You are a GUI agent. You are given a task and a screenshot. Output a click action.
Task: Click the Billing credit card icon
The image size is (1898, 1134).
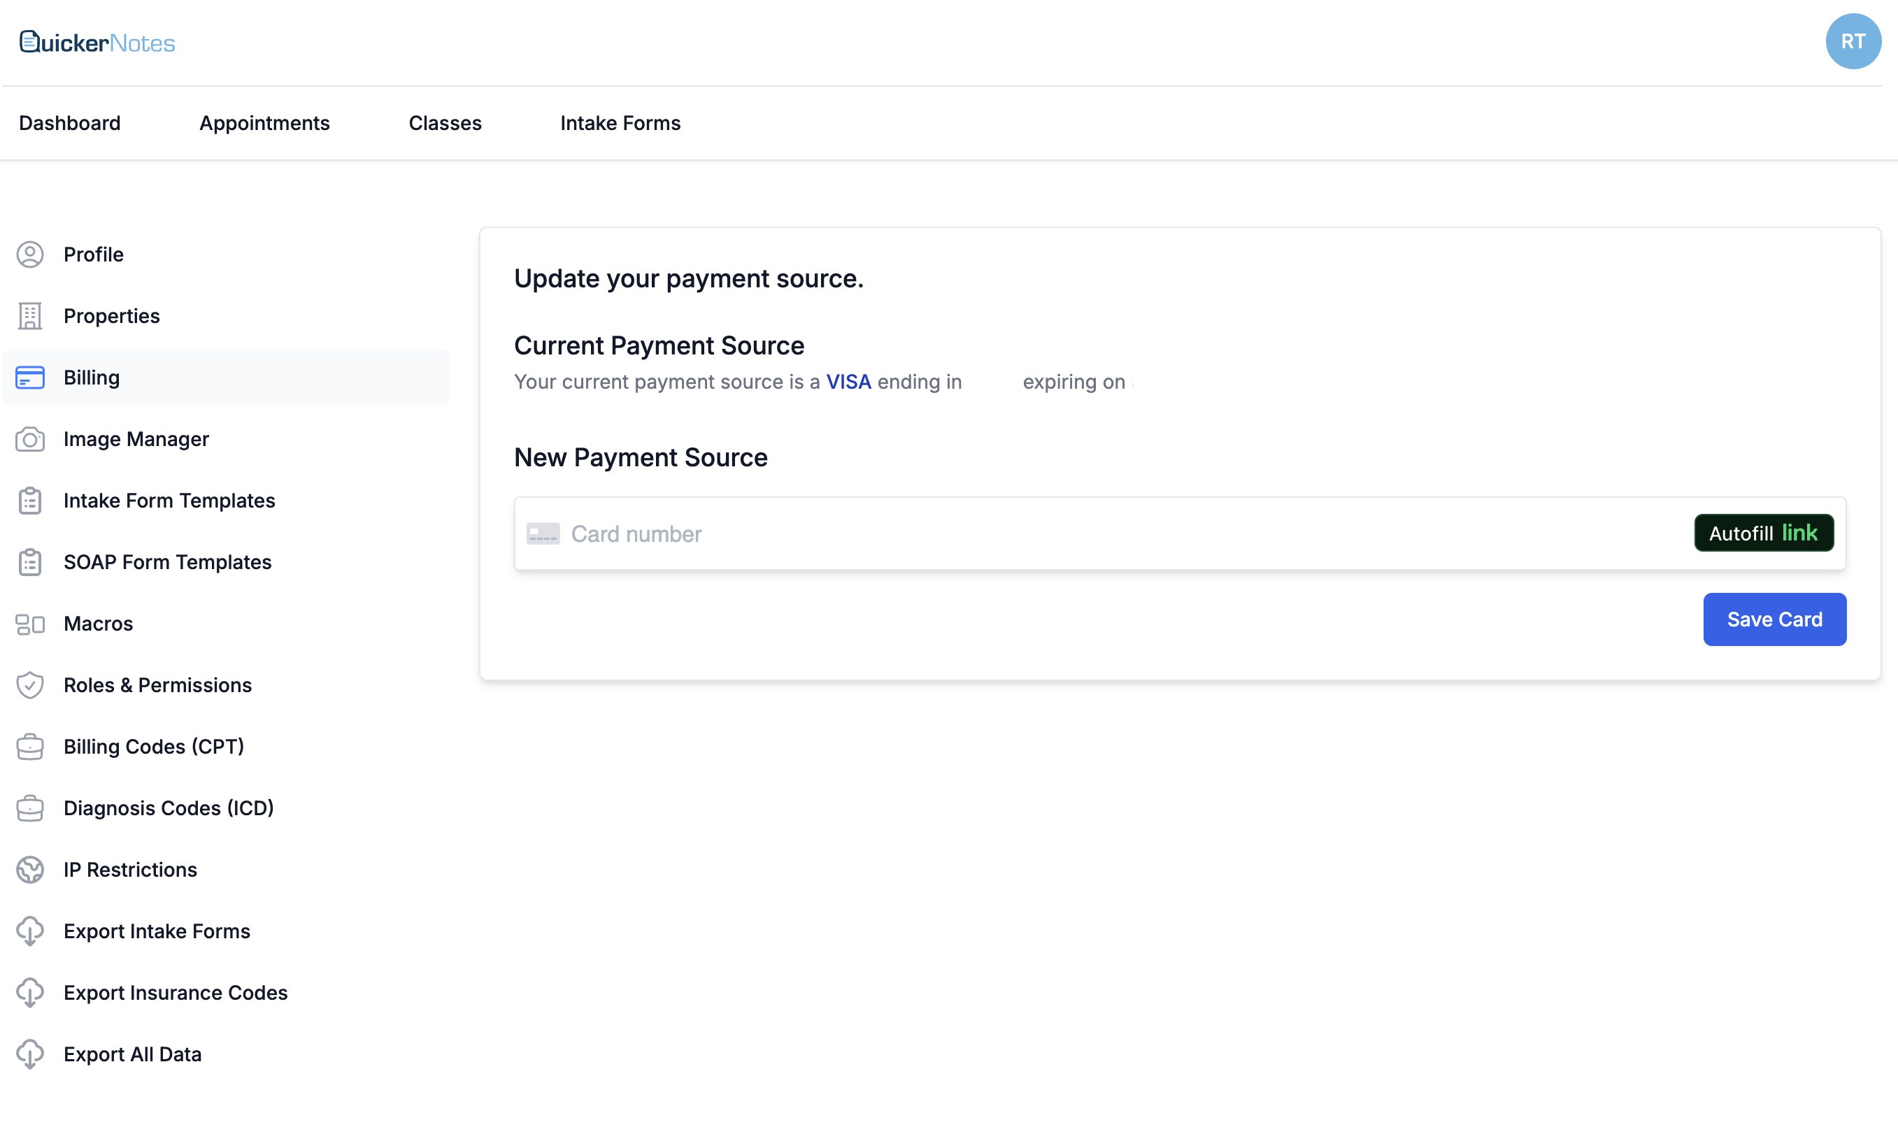pos(30,378)
